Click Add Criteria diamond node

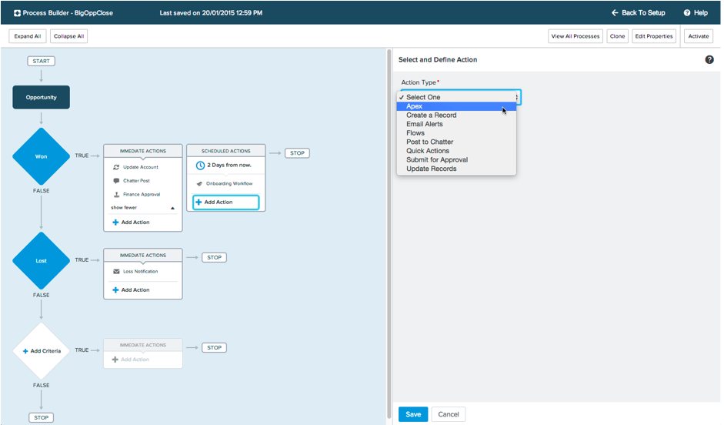tap(41, 351)
